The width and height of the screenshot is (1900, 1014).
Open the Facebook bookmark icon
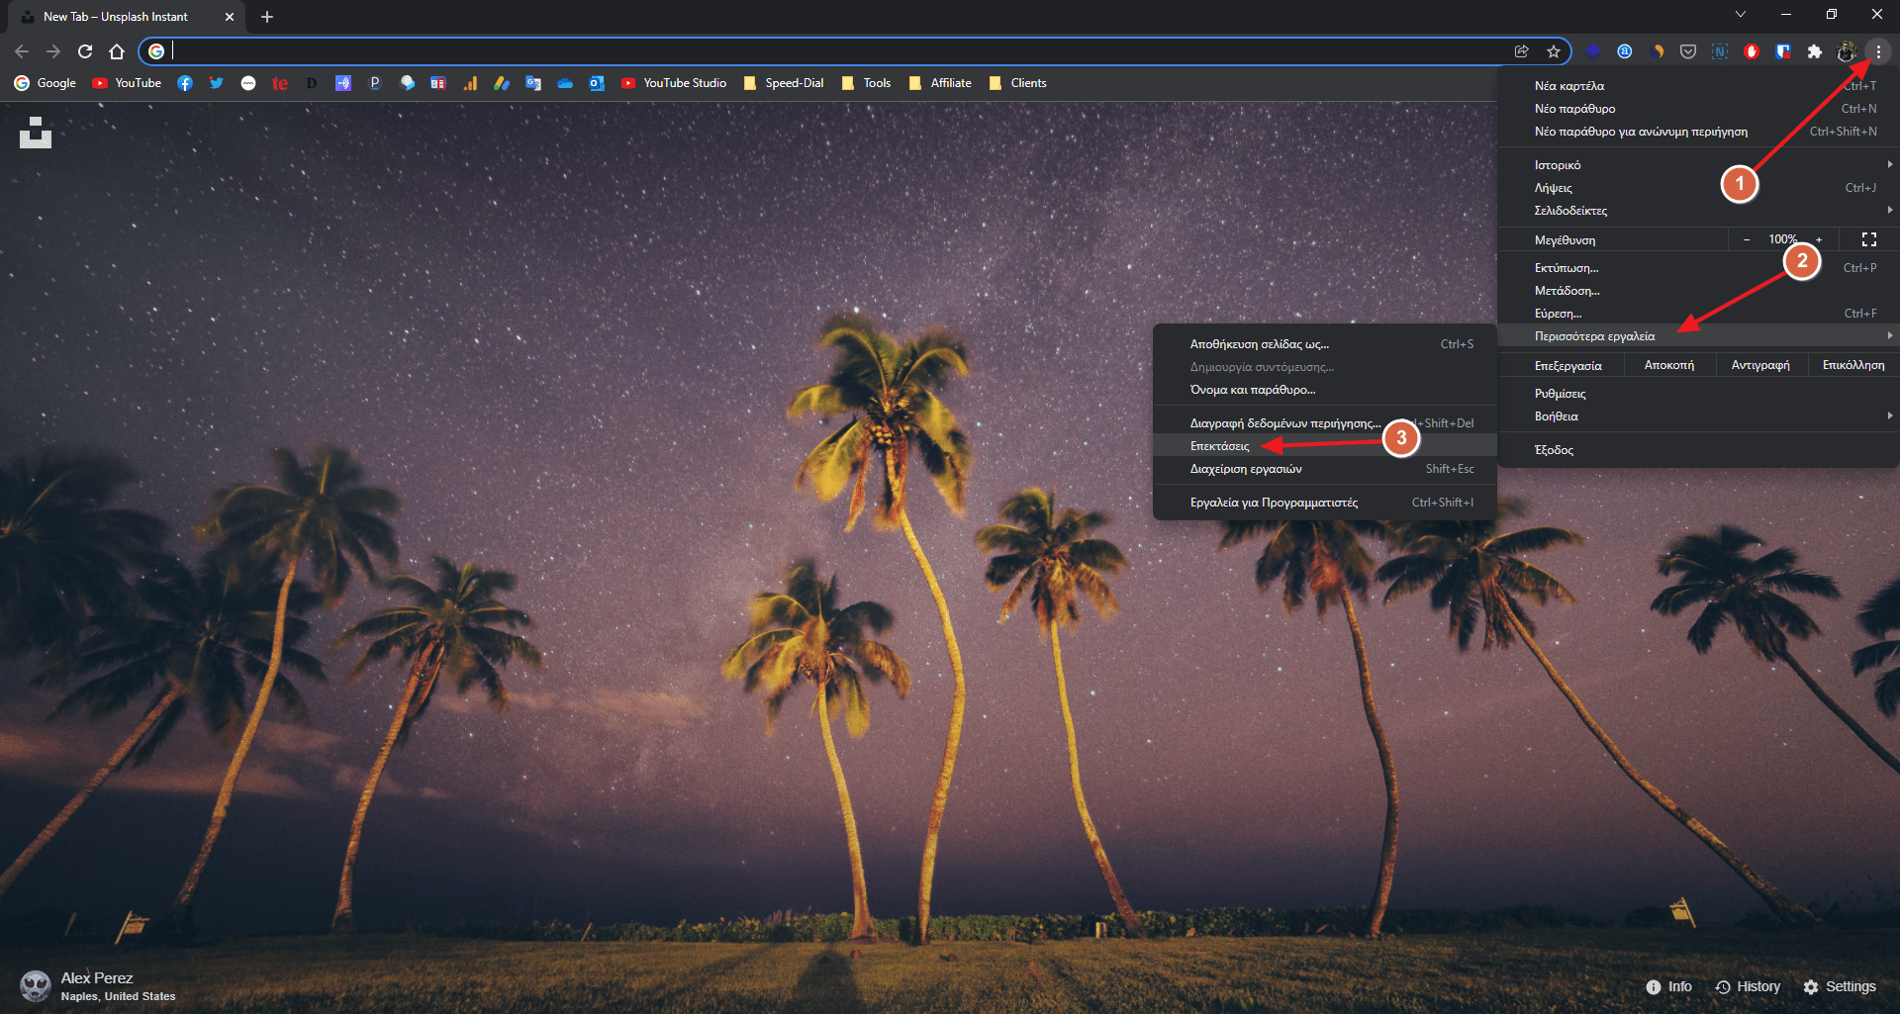point(185,83)
